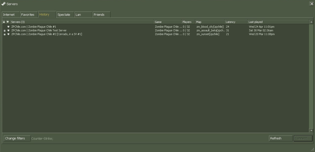Click the window resize grip
Image resolution: width=315 pixels, height=152 pixels.
[x=313, y=149]
